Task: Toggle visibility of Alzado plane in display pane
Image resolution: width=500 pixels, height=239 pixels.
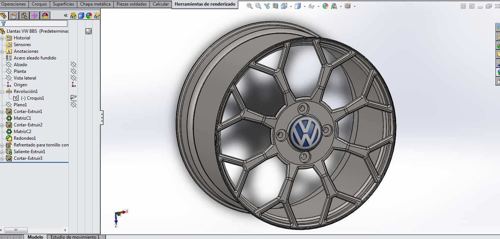Action: [x=73, y=65]
